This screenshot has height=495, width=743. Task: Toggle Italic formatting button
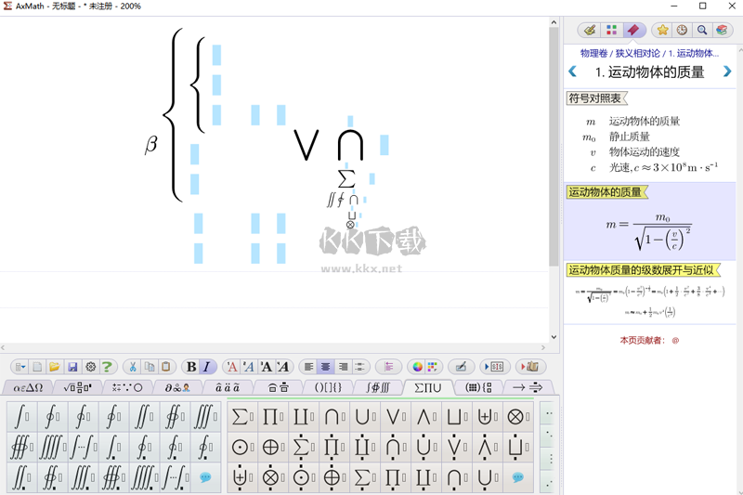(207, 367)
